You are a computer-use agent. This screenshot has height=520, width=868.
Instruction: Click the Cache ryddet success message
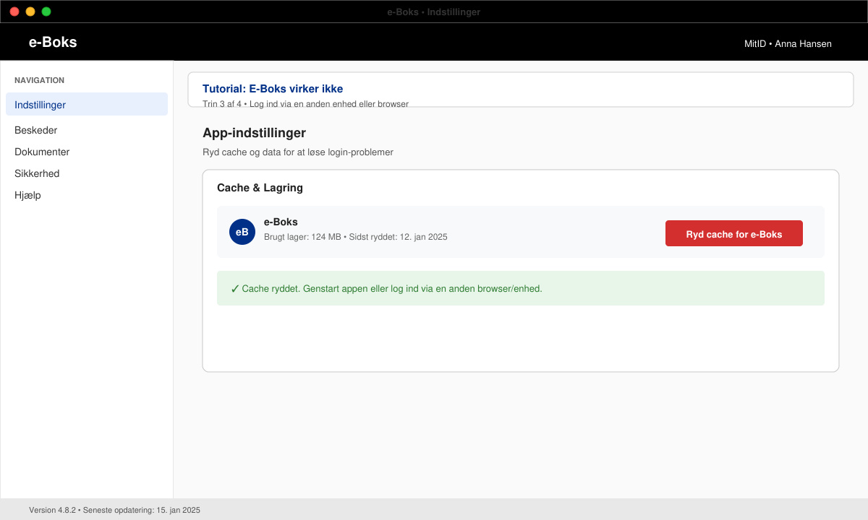click(521, 288)
